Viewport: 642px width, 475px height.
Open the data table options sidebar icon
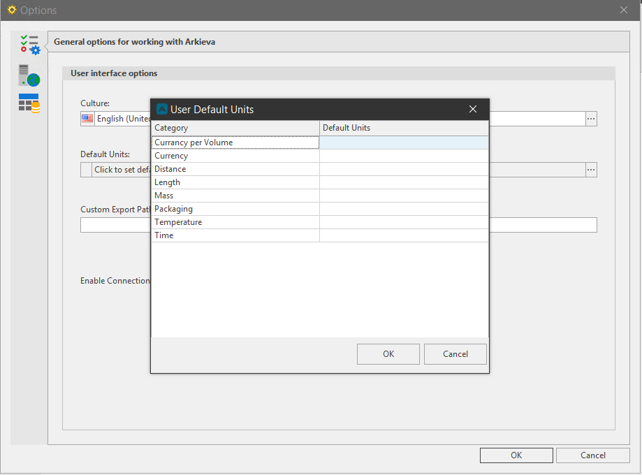click(x=29, y=103)
